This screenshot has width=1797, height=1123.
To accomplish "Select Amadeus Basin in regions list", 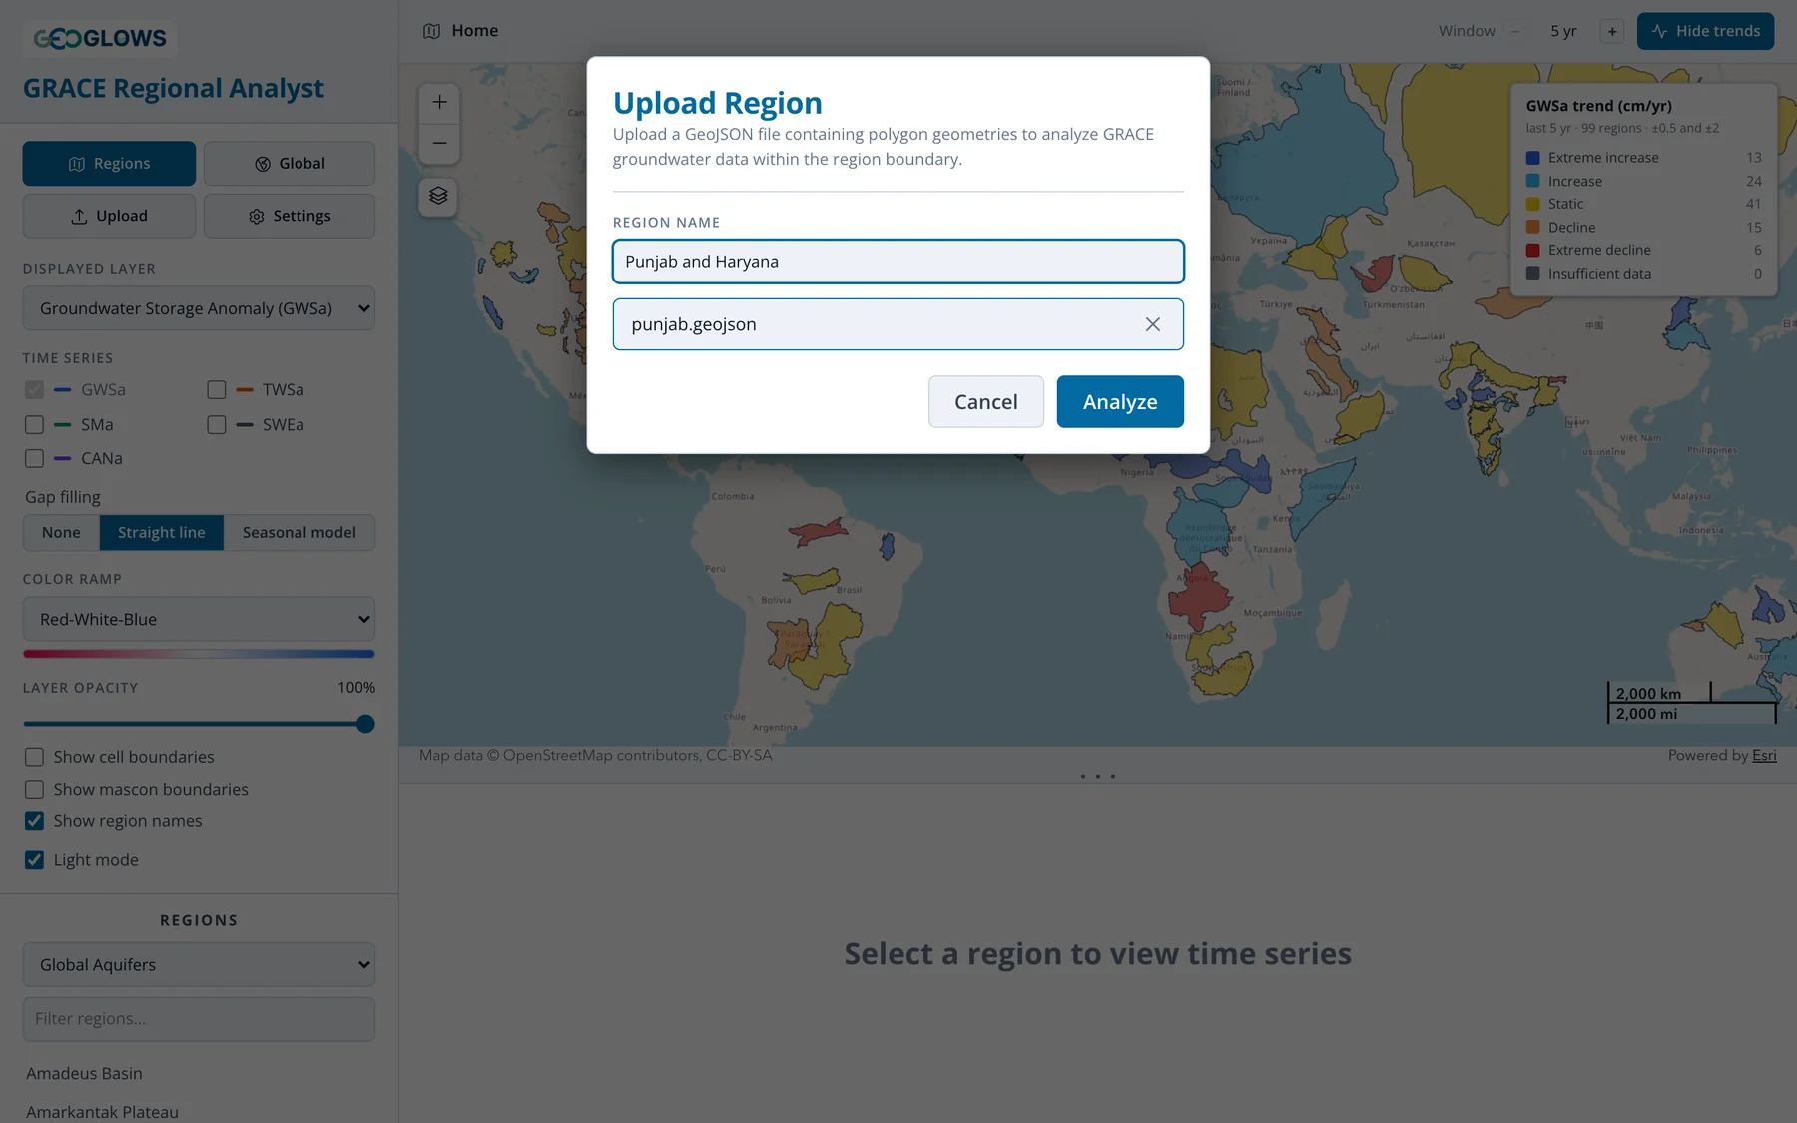I will point(84,1074).
